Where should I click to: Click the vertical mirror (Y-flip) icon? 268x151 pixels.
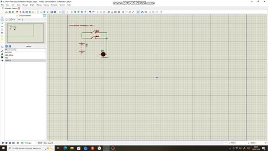23,20
